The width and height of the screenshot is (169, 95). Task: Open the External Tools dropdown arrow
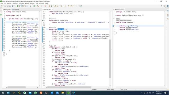click(39, 6)
